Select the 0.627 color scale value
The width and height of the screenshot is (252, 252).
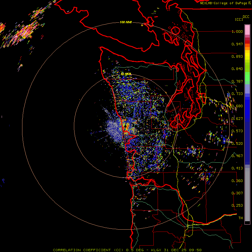237,119
